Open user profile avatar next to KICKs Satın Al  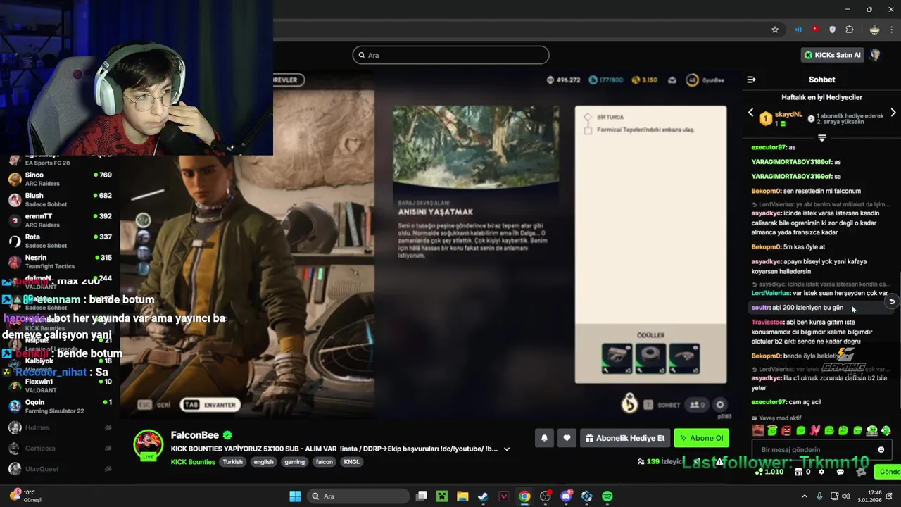coord(875,54)
